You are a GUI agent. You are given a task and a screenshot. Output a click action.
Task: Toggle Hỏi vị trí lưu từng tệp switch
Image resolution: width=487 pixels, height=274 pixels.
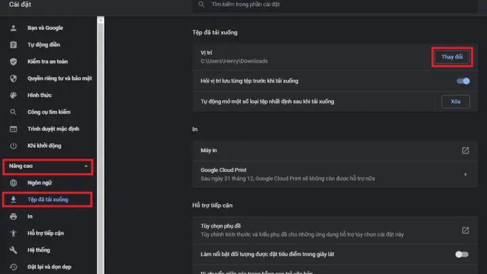(x=463, y=81)
